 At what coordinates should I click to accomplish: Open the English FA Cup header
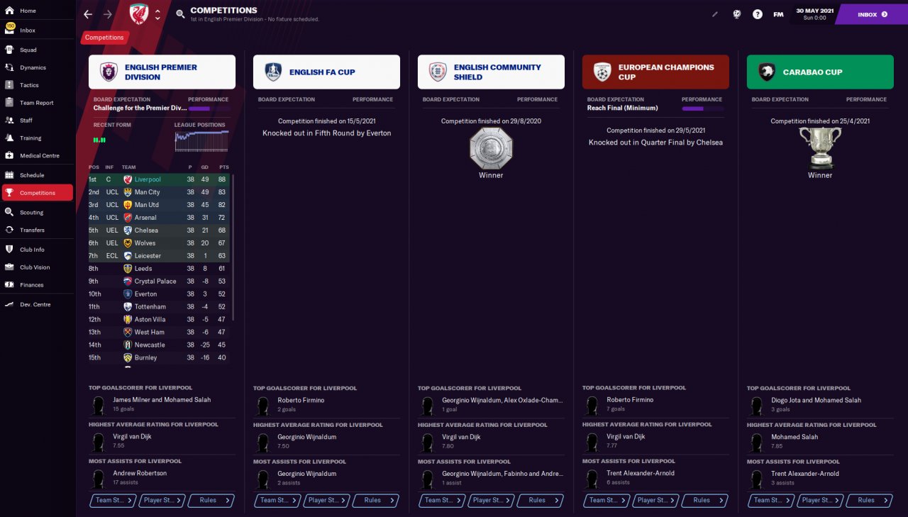click(x=326, y=72)
